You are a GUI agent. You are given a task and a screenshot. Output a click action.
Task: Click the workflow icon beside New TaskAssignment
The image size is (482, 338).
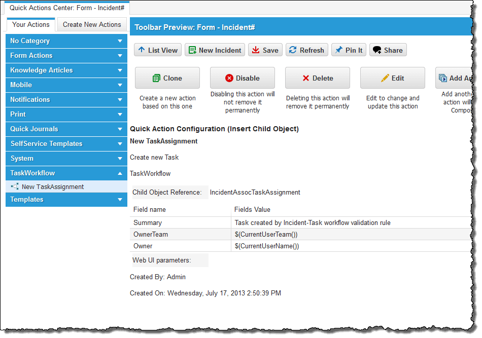(x=14, y=186)
